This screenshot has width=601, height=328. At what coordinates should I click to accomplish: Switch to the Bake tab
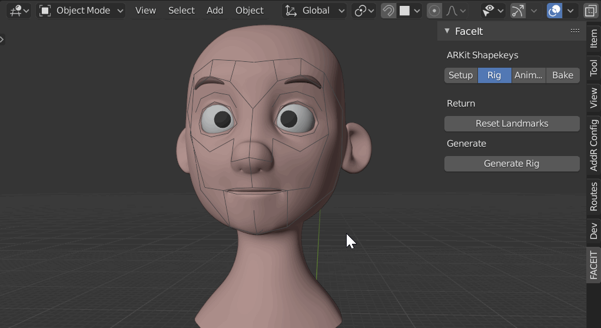pyautogui.click(x=563, y=75)
